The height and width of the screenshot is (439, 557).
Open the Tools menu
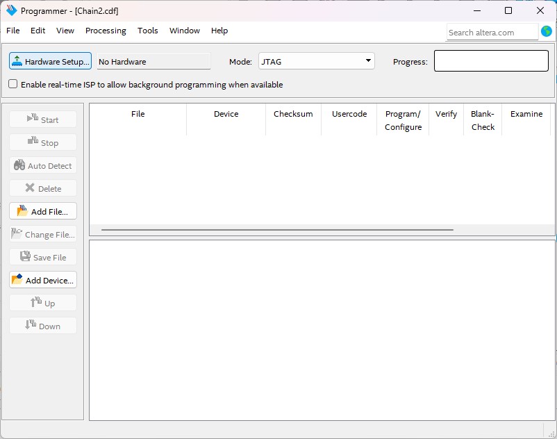click(x=147, y=31)
